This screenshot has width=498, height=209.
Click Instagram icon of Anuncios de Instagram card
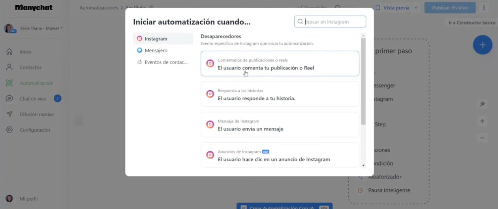tap(210, 155)
